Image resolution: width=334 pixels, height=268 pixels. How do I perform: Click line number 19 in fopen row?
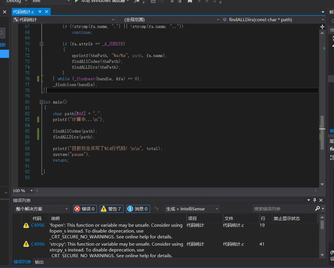point(262,225)
